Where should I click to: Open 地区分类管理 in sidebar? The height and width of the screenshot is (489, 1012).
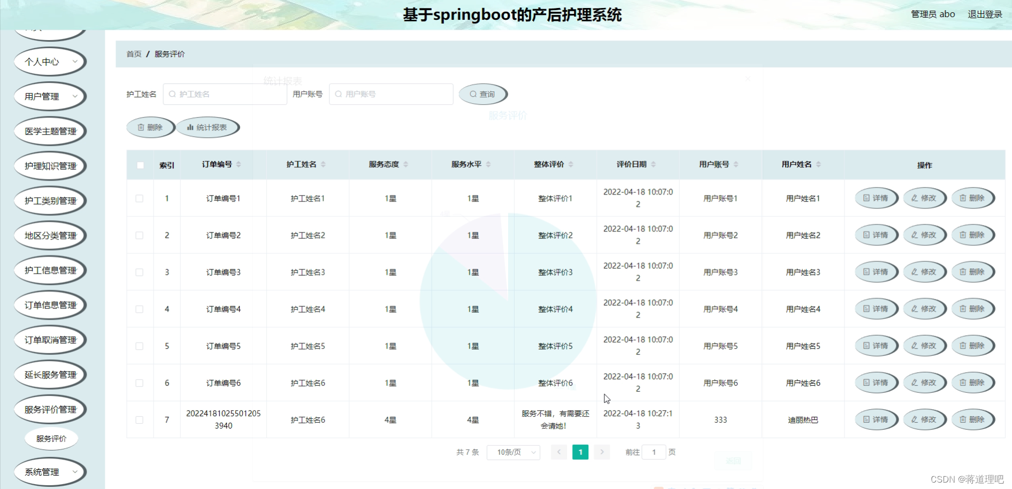(50, 235)
